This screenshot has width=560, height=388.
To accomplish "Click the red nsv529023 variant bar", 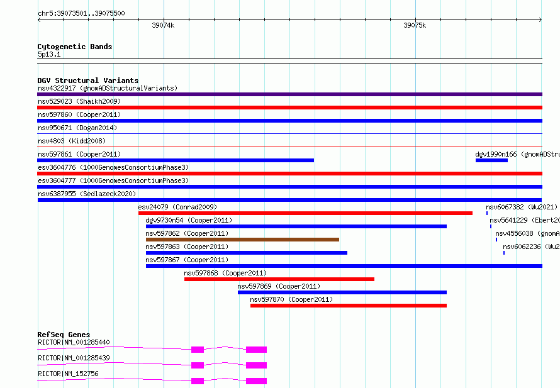I will pyautogui.click(x=289, y=108).
